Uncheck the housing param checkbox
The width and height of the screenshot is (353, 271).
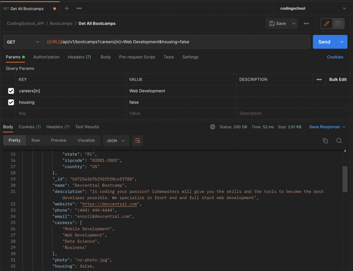click(x=11, y=102)
